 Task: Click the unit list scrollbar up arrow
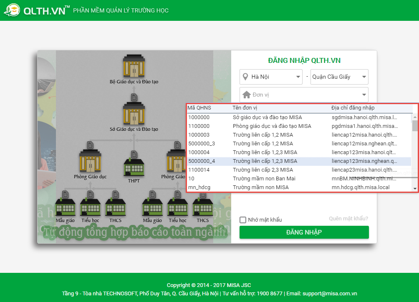click(x=415, y=117)
